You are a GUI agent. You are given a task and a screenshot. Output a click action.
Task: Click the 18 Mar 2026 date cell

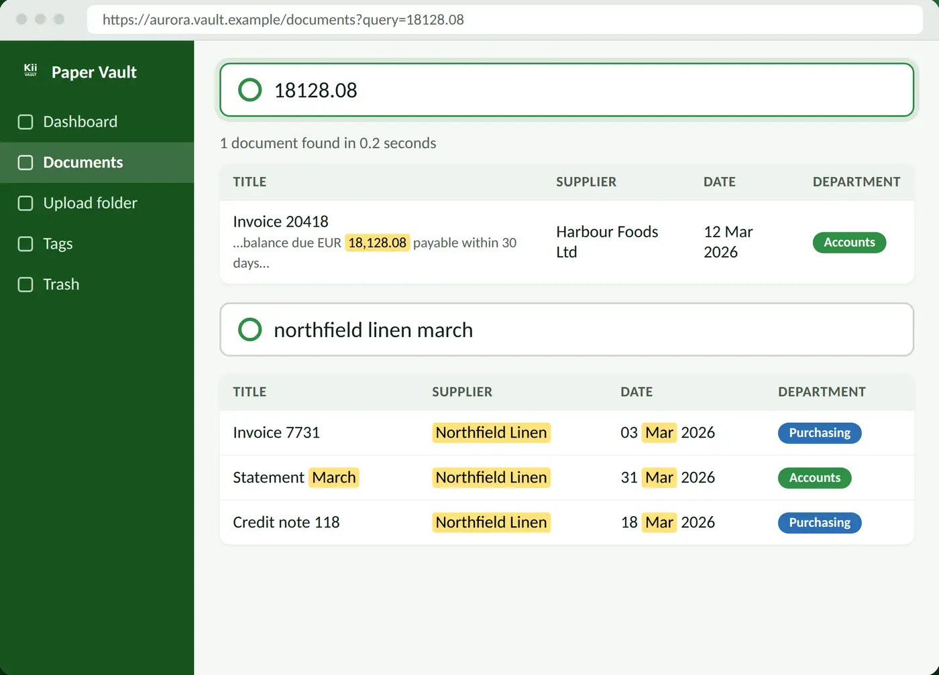pos(668,522)
